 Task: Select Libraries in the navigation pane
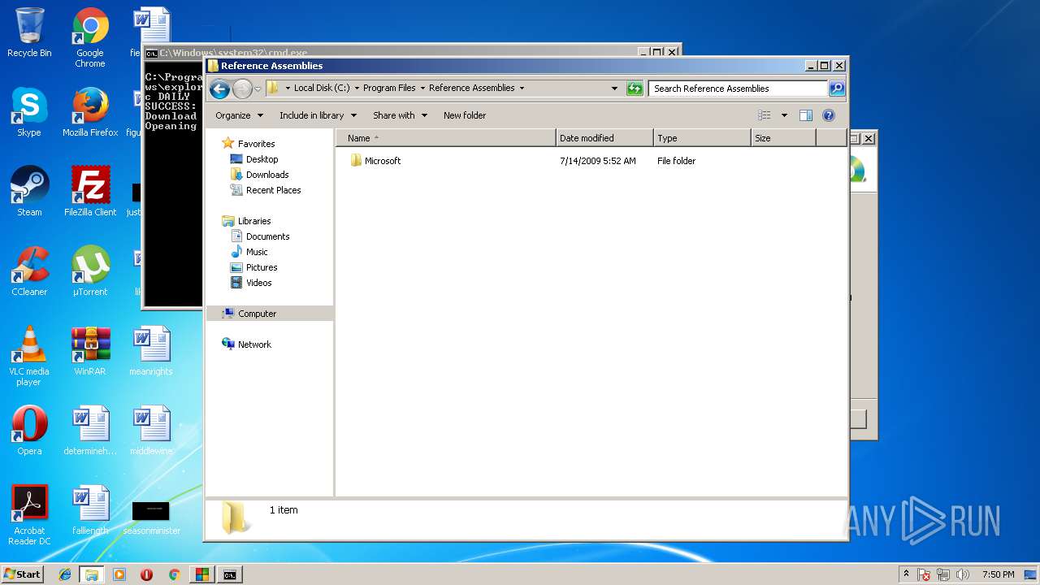pyautogui.click(x=254, y=221)
